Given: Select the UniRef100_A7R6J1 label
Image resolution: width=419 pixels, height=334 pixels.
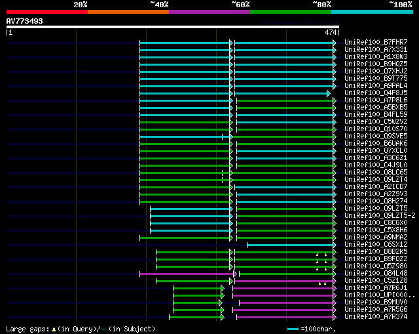Looking at the screenshot, I should point(376,288).
